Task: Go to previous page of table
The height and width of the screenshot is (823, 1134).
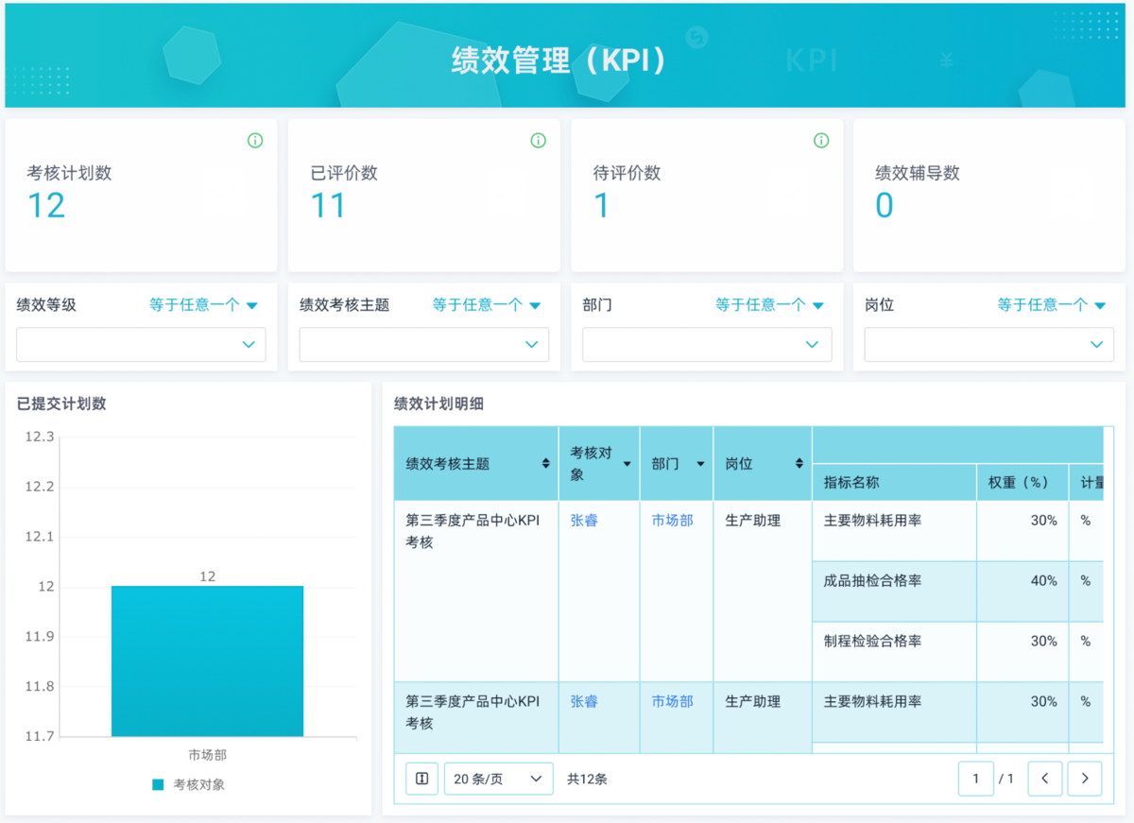Action: [x=1045, y=779]
